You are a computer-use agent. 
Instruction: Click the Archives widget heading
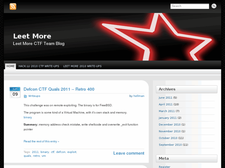[187, 89]
